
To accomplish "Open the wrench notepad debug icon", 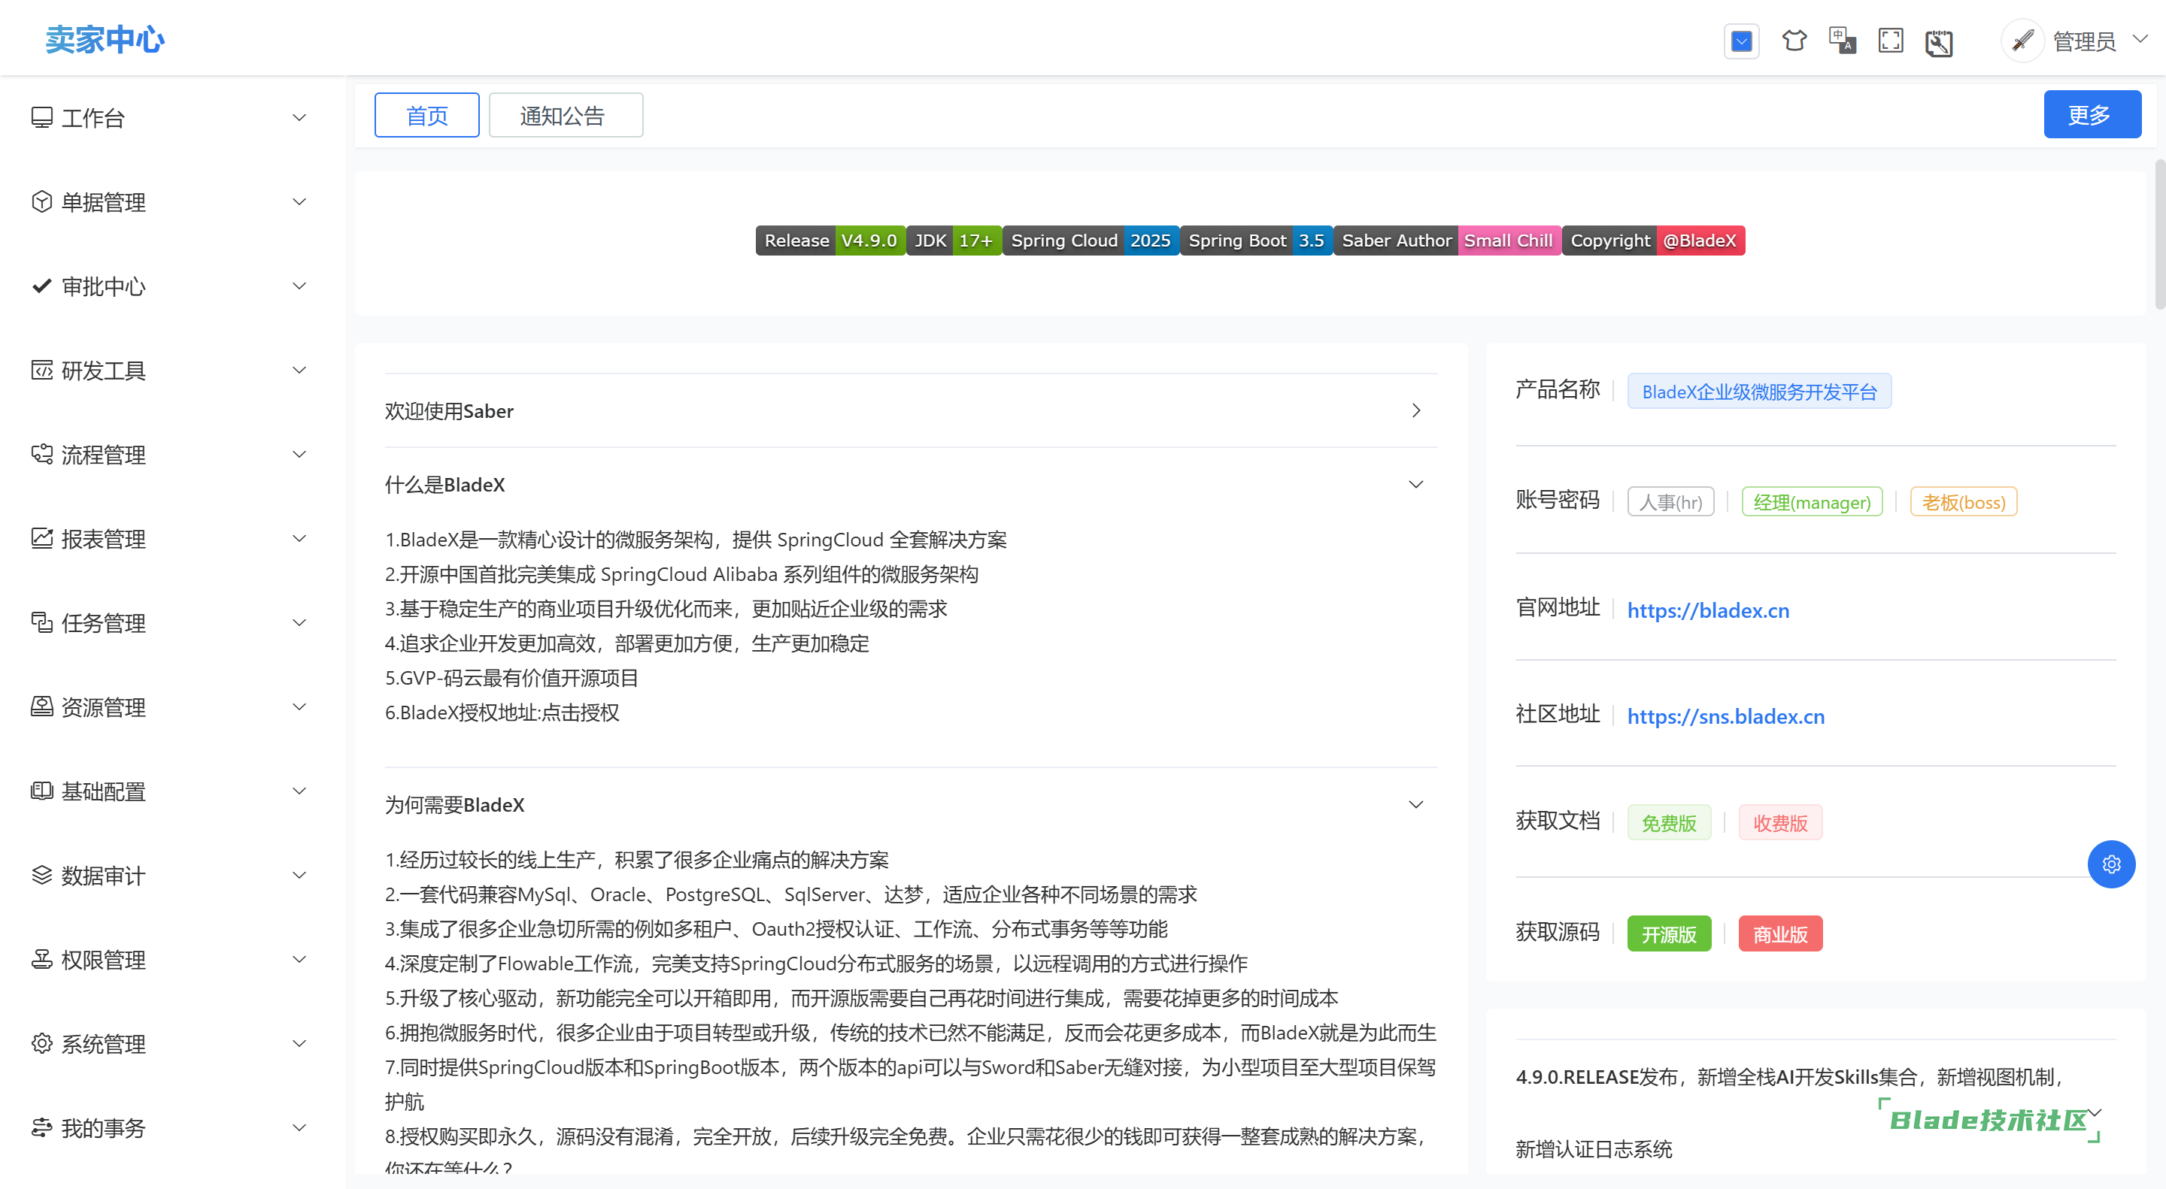I will tap(1938, 42).
